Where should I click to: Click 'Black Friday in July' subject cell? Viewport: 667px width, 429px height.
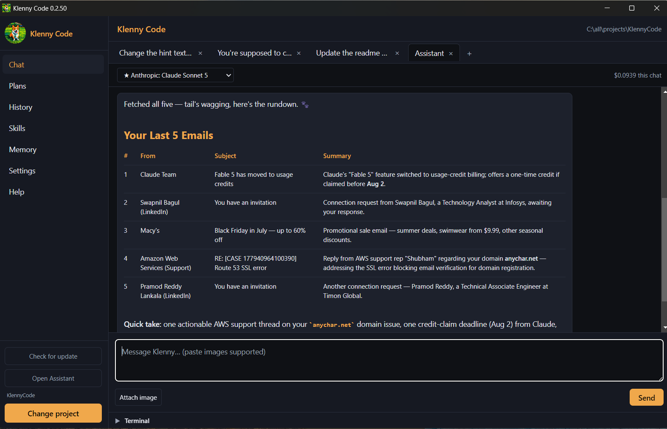(260, 235)
